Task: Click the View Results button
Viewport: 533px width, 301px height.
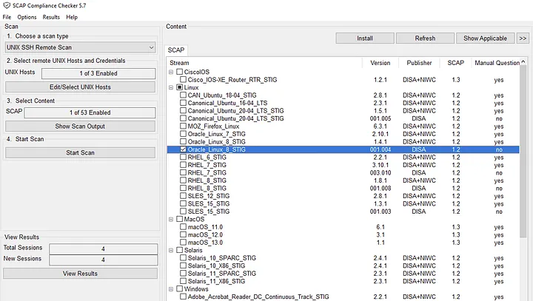Action: (80, 274)
